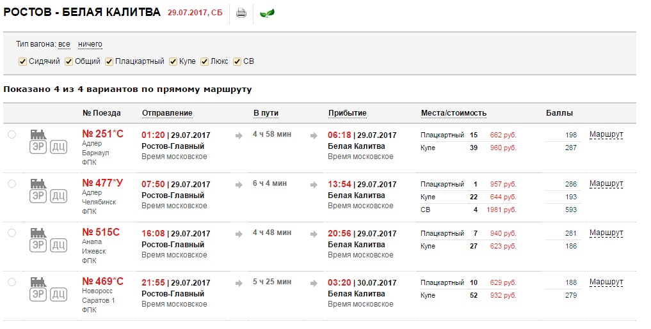Click the locomotive icon for train 515С
The height and width of the screenshot is (329, 651).
(x=40, y=232)
